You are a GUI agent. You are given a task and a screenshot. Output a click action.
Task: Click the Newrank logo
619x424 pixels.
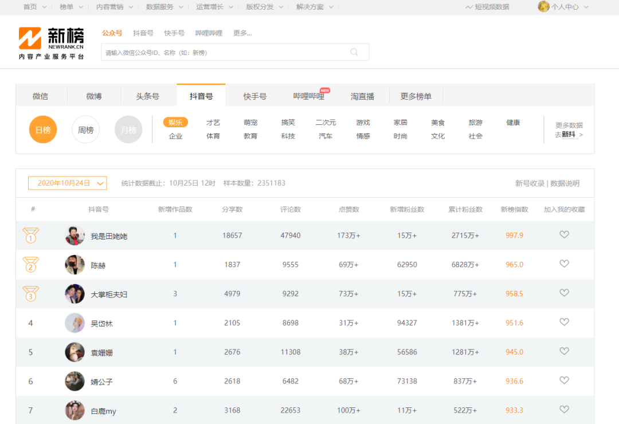(x=52, y=43)
